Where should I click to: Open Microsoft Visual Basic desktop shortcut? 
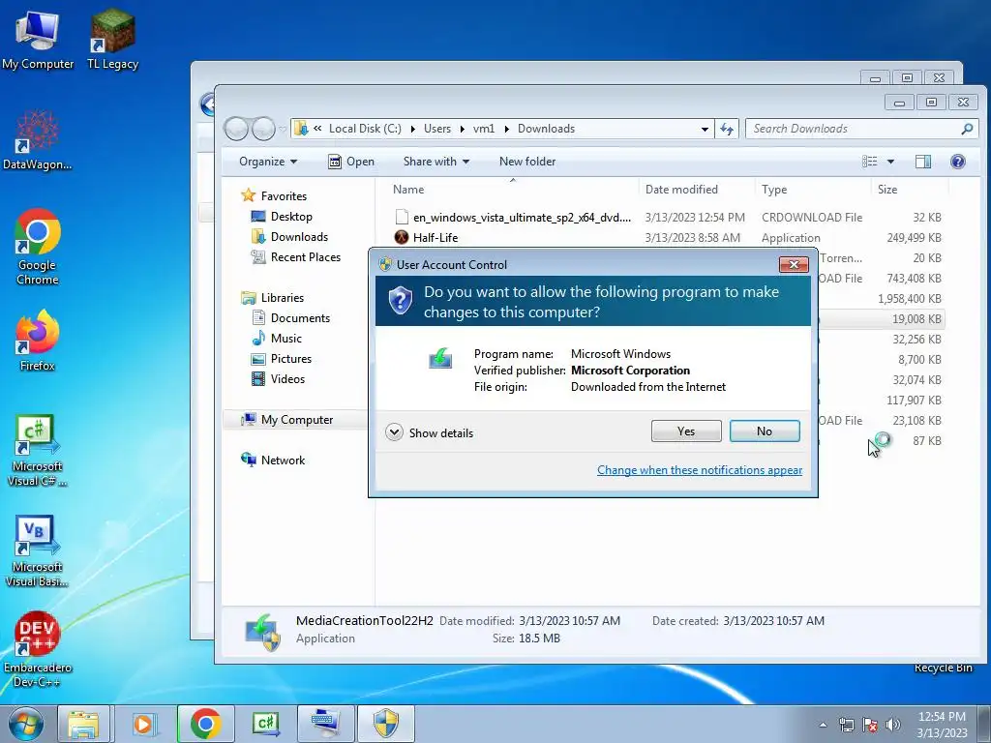37,550
